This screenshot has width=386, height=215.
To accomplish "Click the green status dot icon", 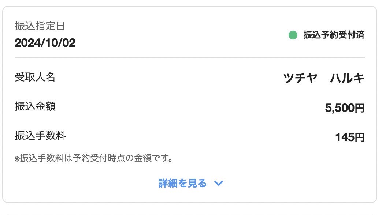I will coord(293,35).
